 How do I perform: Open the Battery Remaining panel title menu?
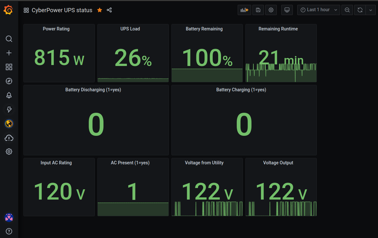click(x=204, y=29)
